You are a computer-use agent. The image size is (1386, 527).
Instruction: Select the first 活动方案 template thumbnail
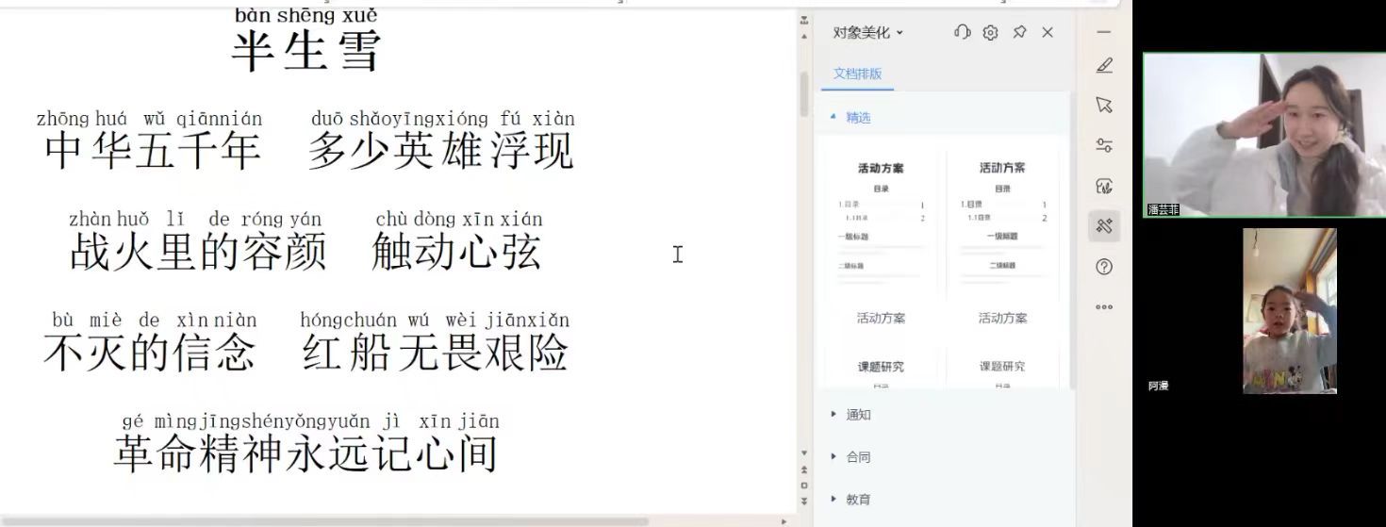[x=881, y=226]
